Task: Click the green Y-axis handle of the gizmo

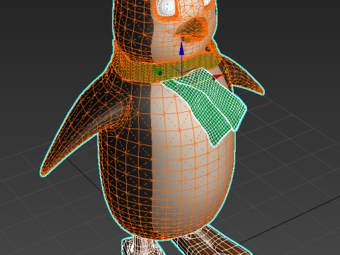Action: (157, 71)
